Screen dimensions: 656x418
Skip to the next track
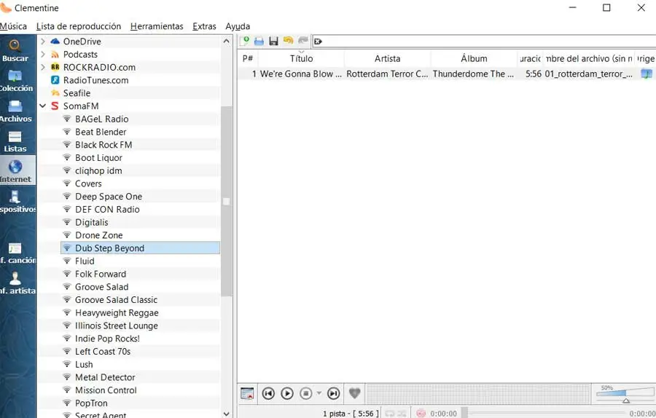pyautogui.click(x=333, y=393)
